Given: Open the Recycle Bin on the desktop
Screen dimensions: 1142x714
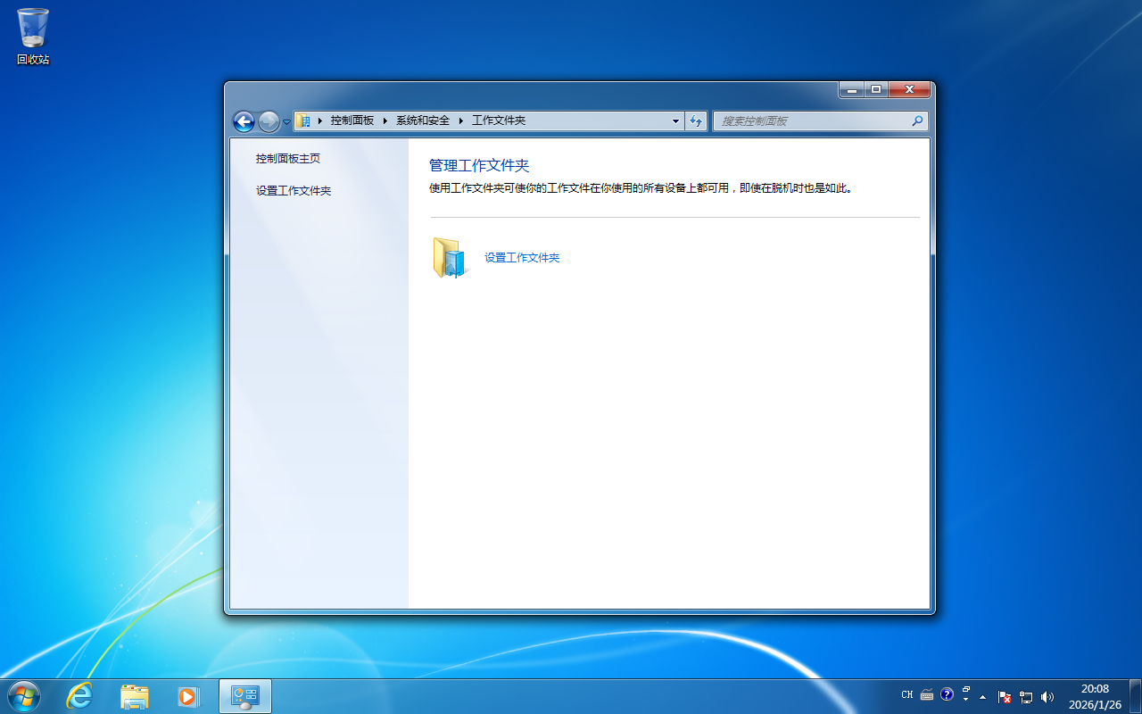Looking at the screenshot, I should pos(32,29).
